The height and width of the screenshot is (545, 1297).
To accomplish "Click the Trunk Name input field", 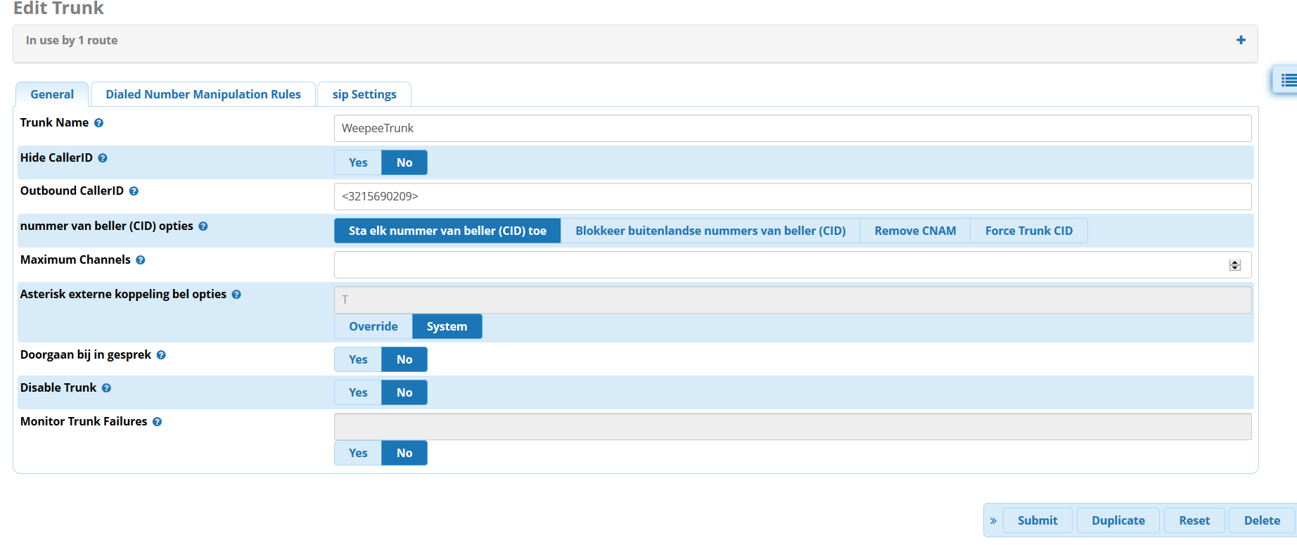I will click(x=792, y=128).
